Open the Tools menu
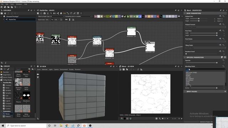 12,4
